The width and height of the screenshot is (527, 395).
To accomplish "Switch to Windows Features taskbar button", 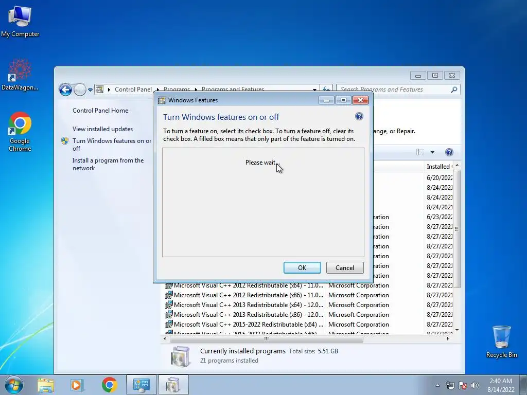I will tap(173, 385).
